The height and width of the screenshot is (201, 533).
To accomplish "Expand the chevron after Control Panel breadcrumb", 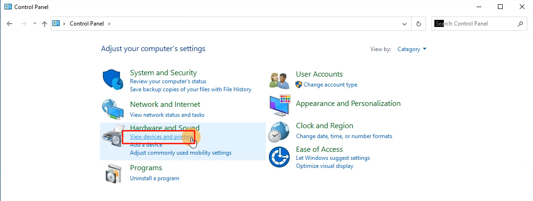I will click(109, 24).
